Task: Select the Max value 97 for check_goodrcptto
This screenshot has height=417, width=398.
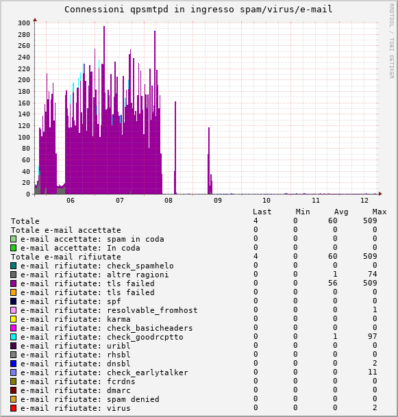Action: click(373, 336)
